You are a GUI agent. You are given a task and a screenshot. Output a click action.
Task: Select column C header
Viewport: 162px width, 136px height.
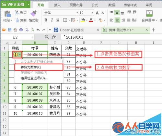[x=55, y=43]
